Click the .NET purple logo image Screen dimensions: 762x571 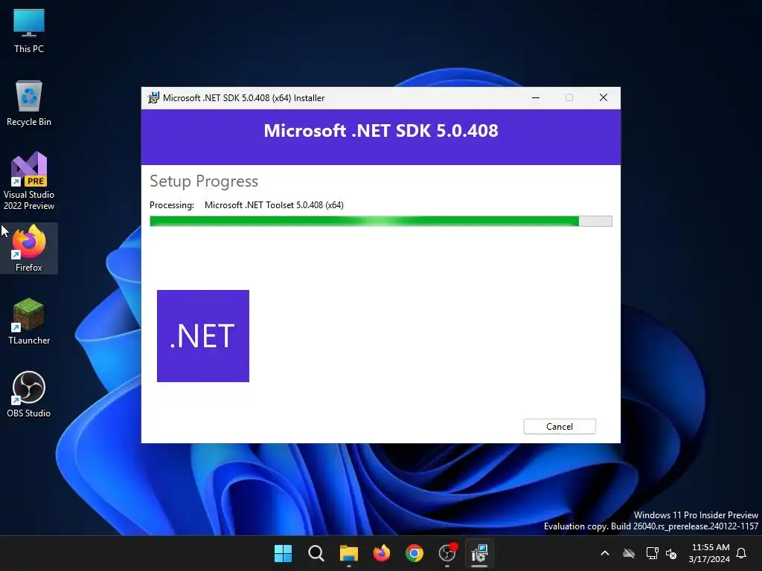point(203,336)
